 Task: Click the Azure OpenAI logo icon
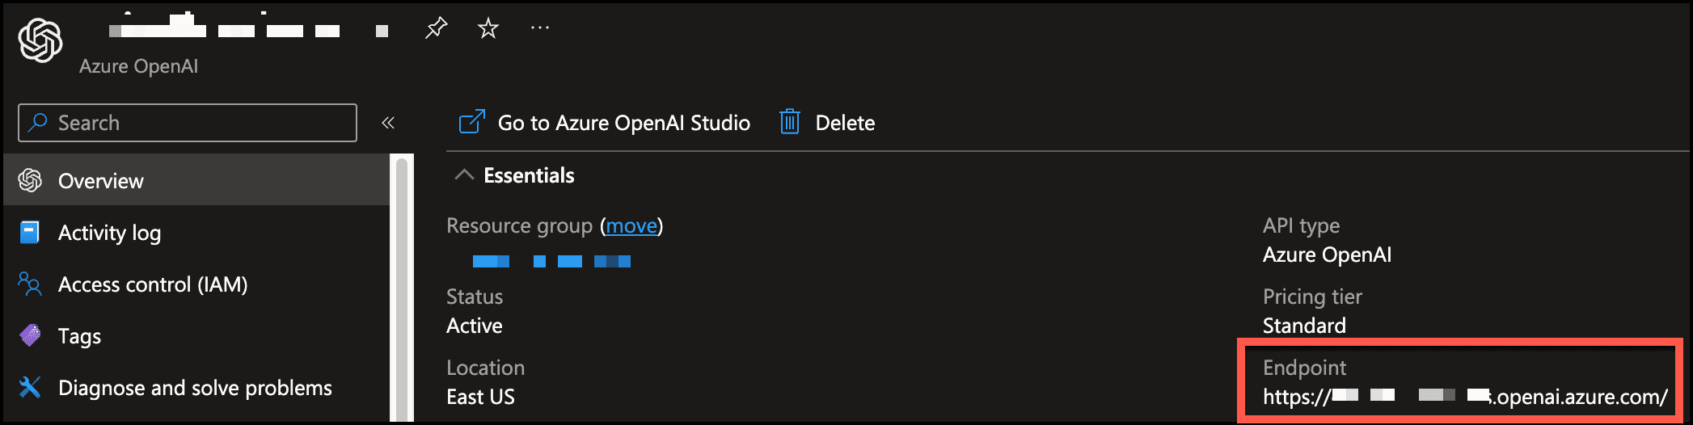coord(40,40)
